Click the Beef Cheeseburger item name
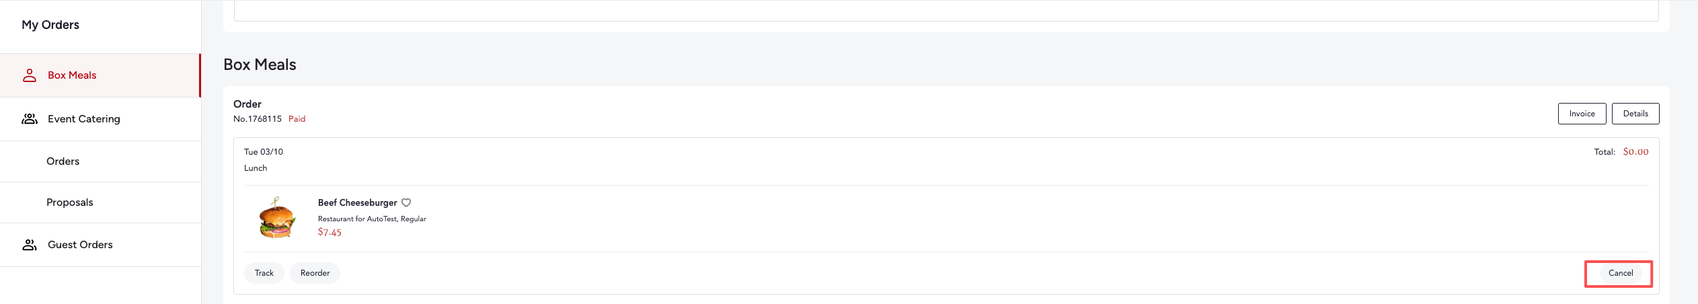1698x304 pixels. click(357, 202)
